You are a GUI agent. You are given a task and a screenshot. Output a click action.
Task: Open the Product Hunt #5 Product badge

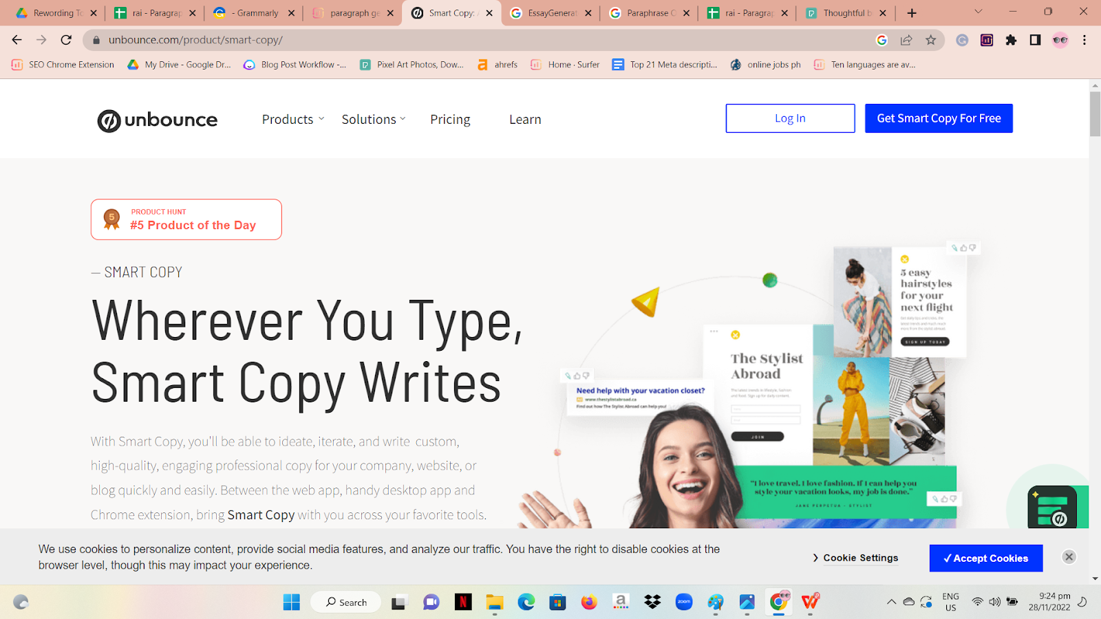pyautogui.click(x=186, y=219)
